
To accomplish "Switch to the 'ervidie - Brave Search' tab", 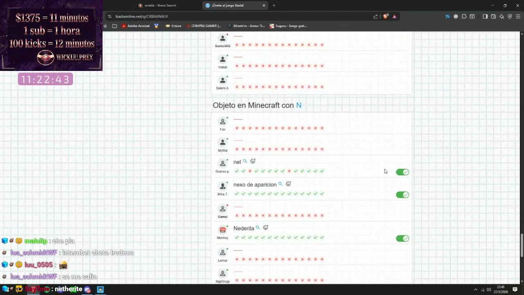I will click(167, 5).
